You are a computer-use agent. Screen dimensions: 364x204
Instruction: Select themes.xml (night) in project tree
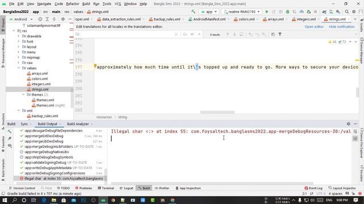coord(48,105)
